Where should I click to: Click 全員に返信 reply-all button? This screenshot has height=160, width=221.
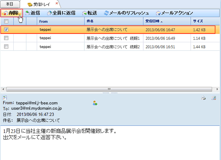(61, 13)
